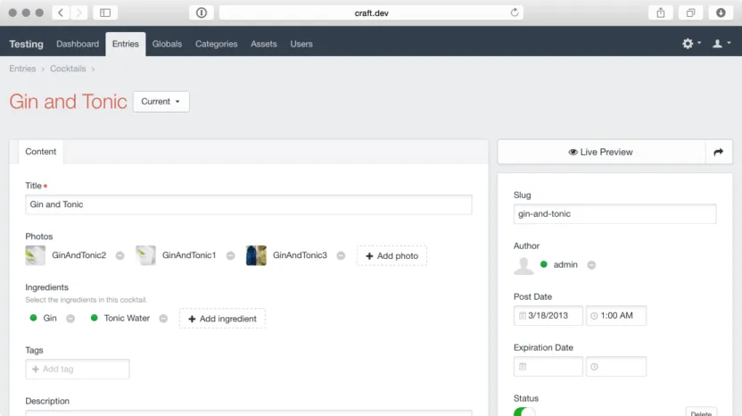Show all tabs overview icon
Image resolution: width=742 pixels, height=416 pixels.
tap(691, 12)
